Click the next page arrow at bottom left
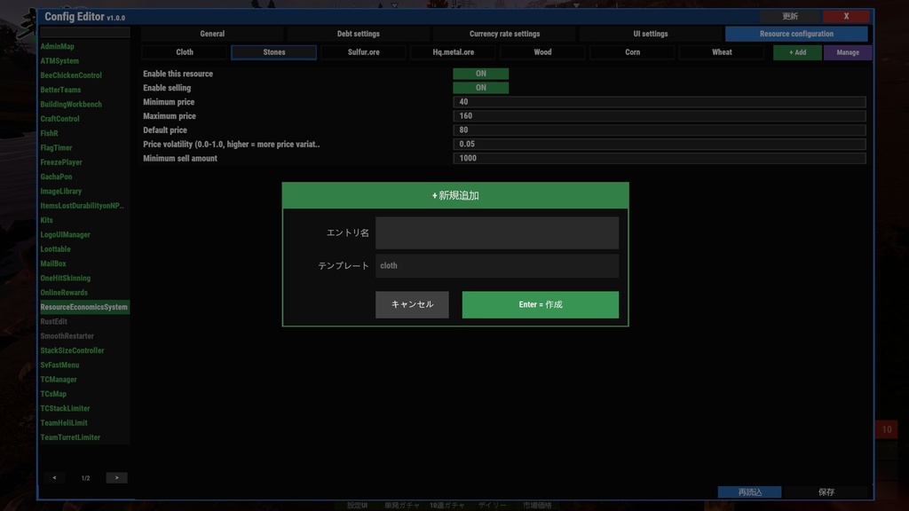The height and width of the screenshot is (511, 909). click(x=116, y=476)
